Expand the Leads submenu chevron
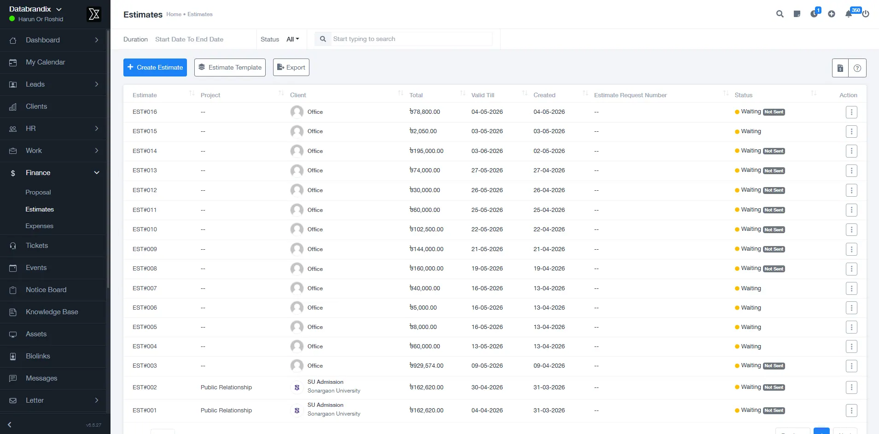879x434 pixels. (x=97, y=84)
